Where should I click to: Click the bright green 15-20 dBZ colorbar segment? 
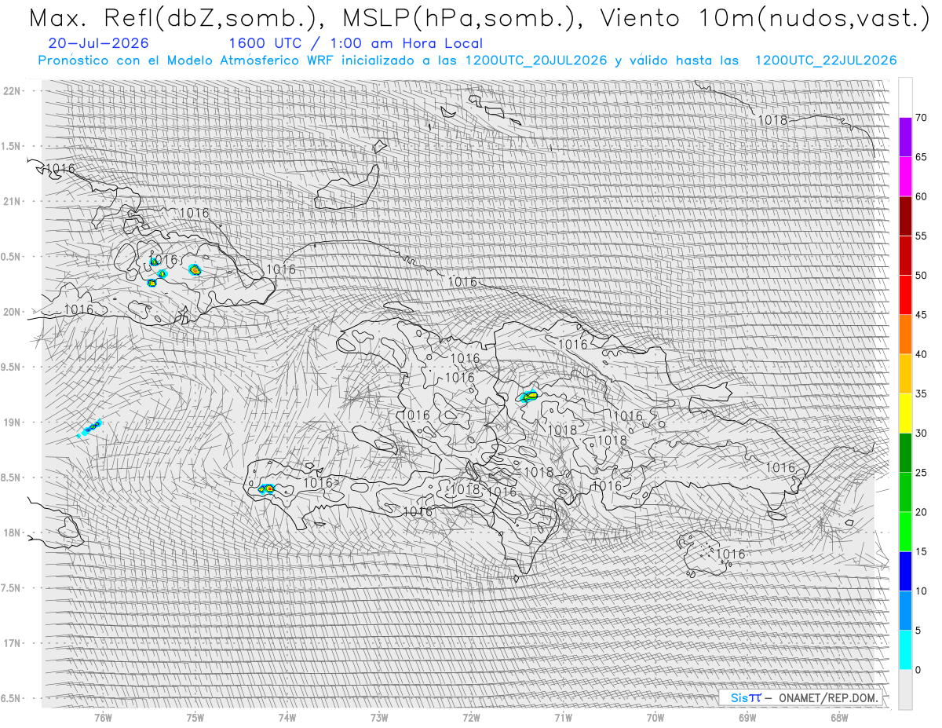click(905, 532)
